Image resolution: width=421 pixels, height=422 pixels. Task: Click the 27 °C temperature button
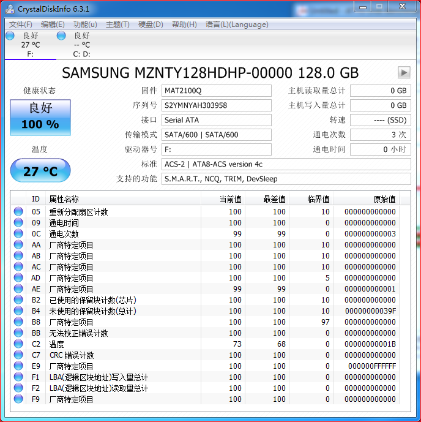(x=40, y=170)
